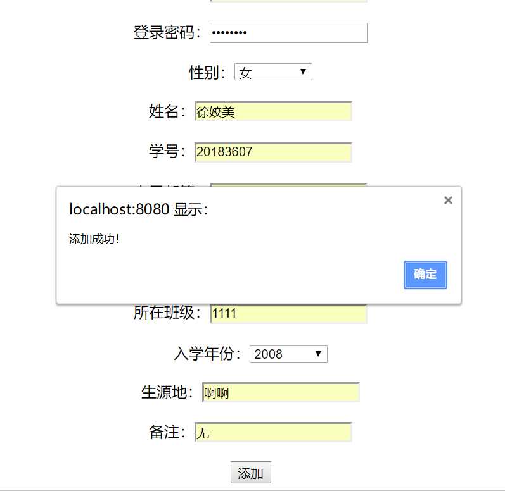Click the 添加成功 message in the alert
The height and width of the screenshot is (491, 505).
(94, 239)
